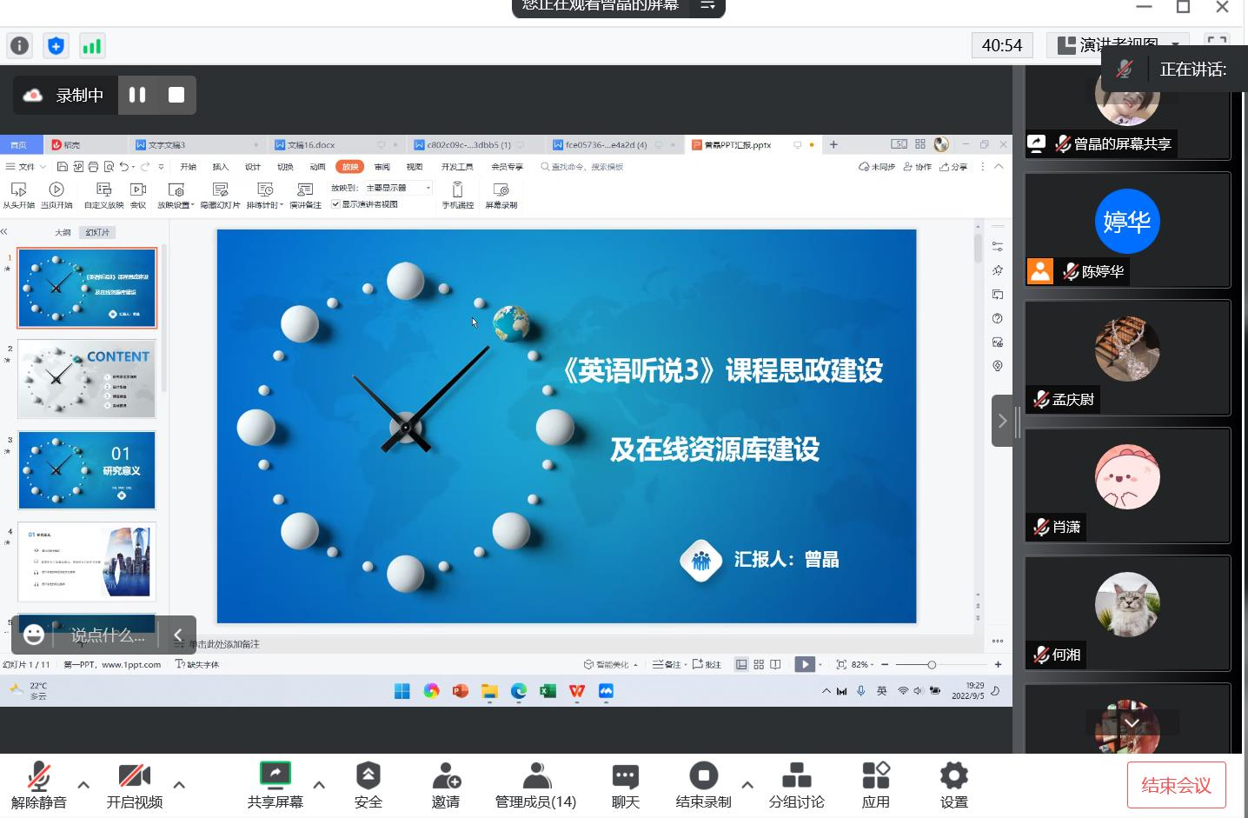
Task: Pause the cloud recording
Action: pyautogui.click(x=137, y=95)
